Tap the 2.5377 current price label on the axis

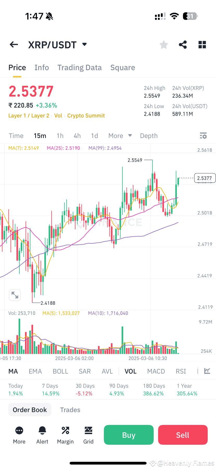pyautogui.click(x=205, y=178)
